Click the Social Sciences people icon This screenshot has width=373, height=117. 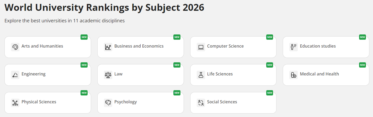click(201, 103)
